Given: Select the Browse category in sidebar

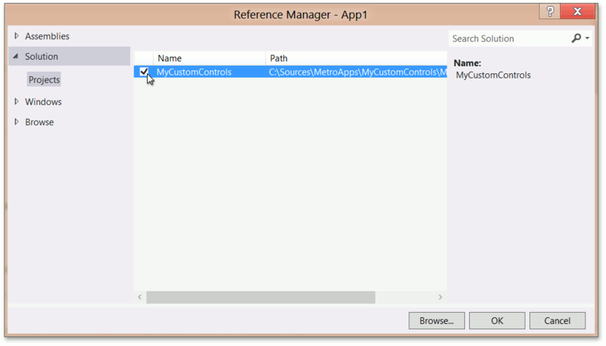Looking at the screenshot, I should (x=39, y=122).
